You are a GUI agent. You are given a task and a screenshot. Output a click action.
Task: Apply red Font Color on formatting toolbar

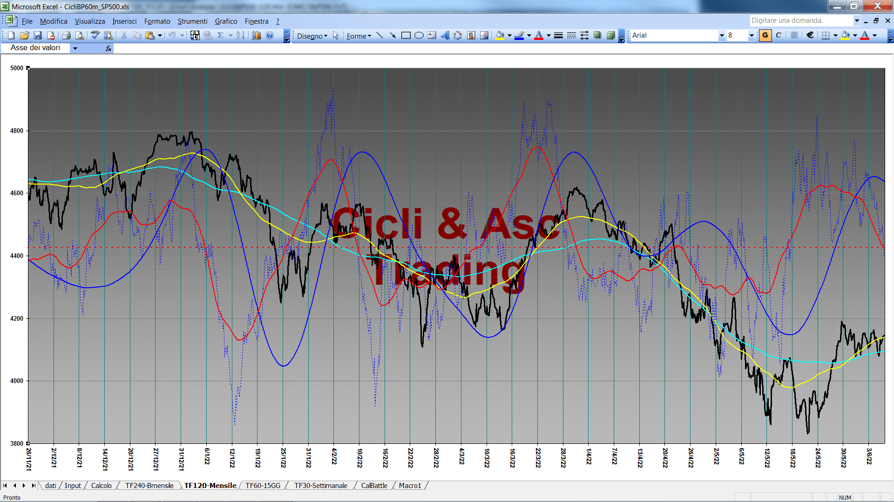point(865,35)
